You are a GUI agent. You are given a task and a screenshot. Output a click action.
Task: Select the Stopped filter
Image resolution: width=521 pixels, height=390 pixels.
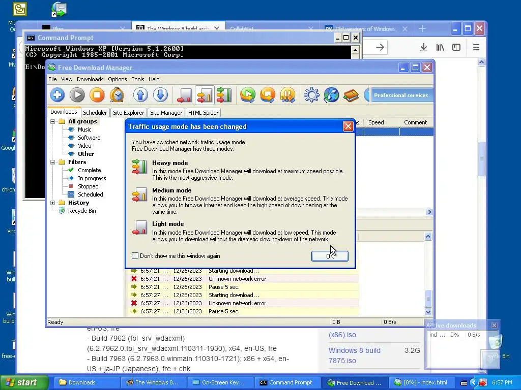88,186
